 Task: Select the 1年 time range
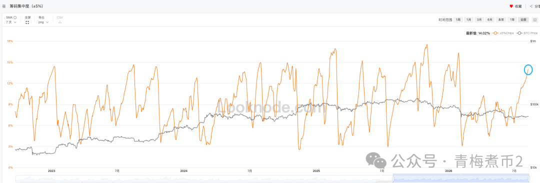click(512, 19)
